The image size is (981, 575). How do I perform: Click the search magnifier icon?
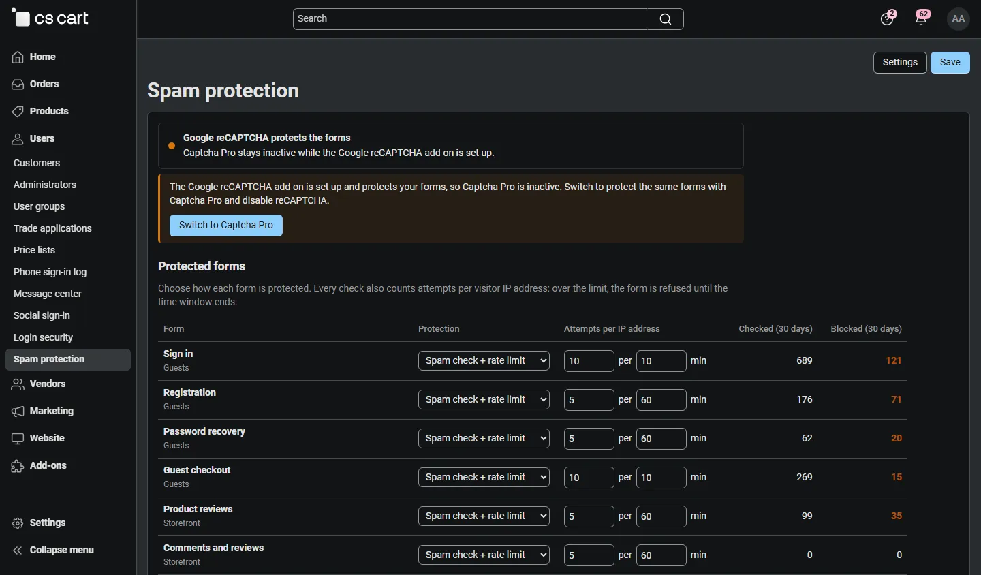(666, 19)
